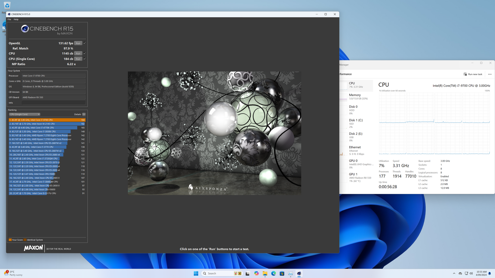Select ranking row 10 Xeon E5-2680 v4
495x278 pixels.
(47, 155)
